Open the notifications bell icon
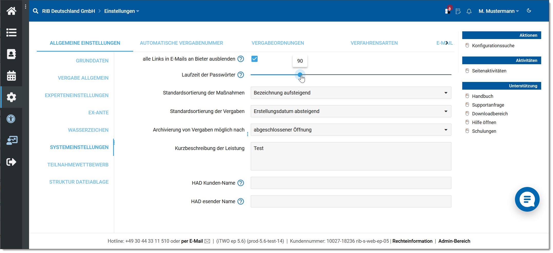Screen dimensions: 553x253 [x=469, y=11]
